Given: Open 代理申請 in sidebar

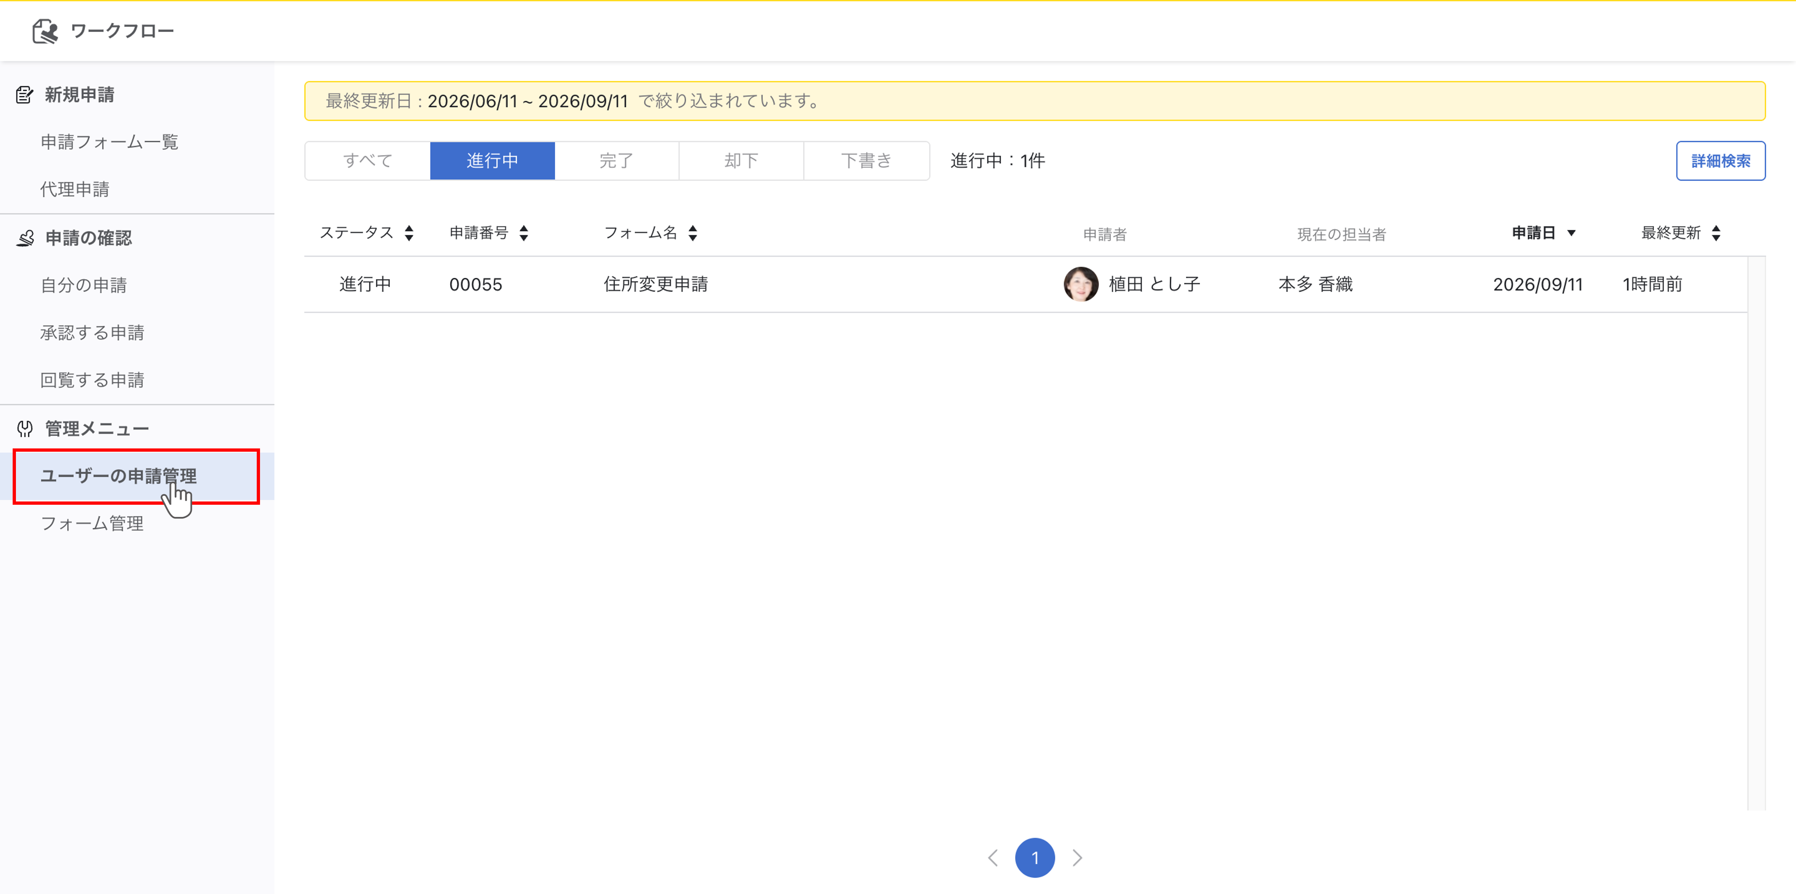Looking at the screenshot, I should tap(75, 189).
